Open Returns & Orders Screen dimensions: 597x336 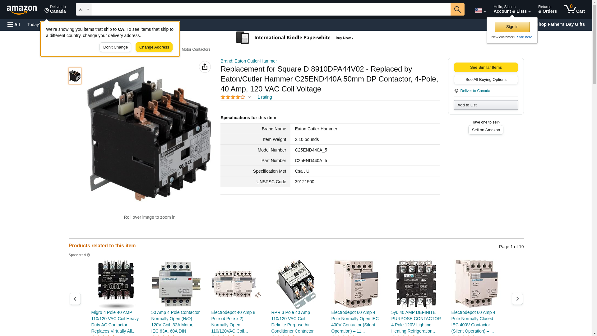click(x=547, y=9)
